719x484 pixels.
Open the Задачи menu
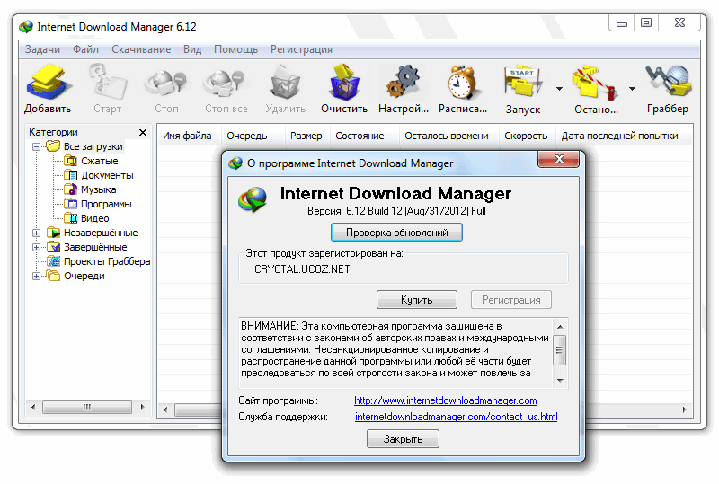42,49
